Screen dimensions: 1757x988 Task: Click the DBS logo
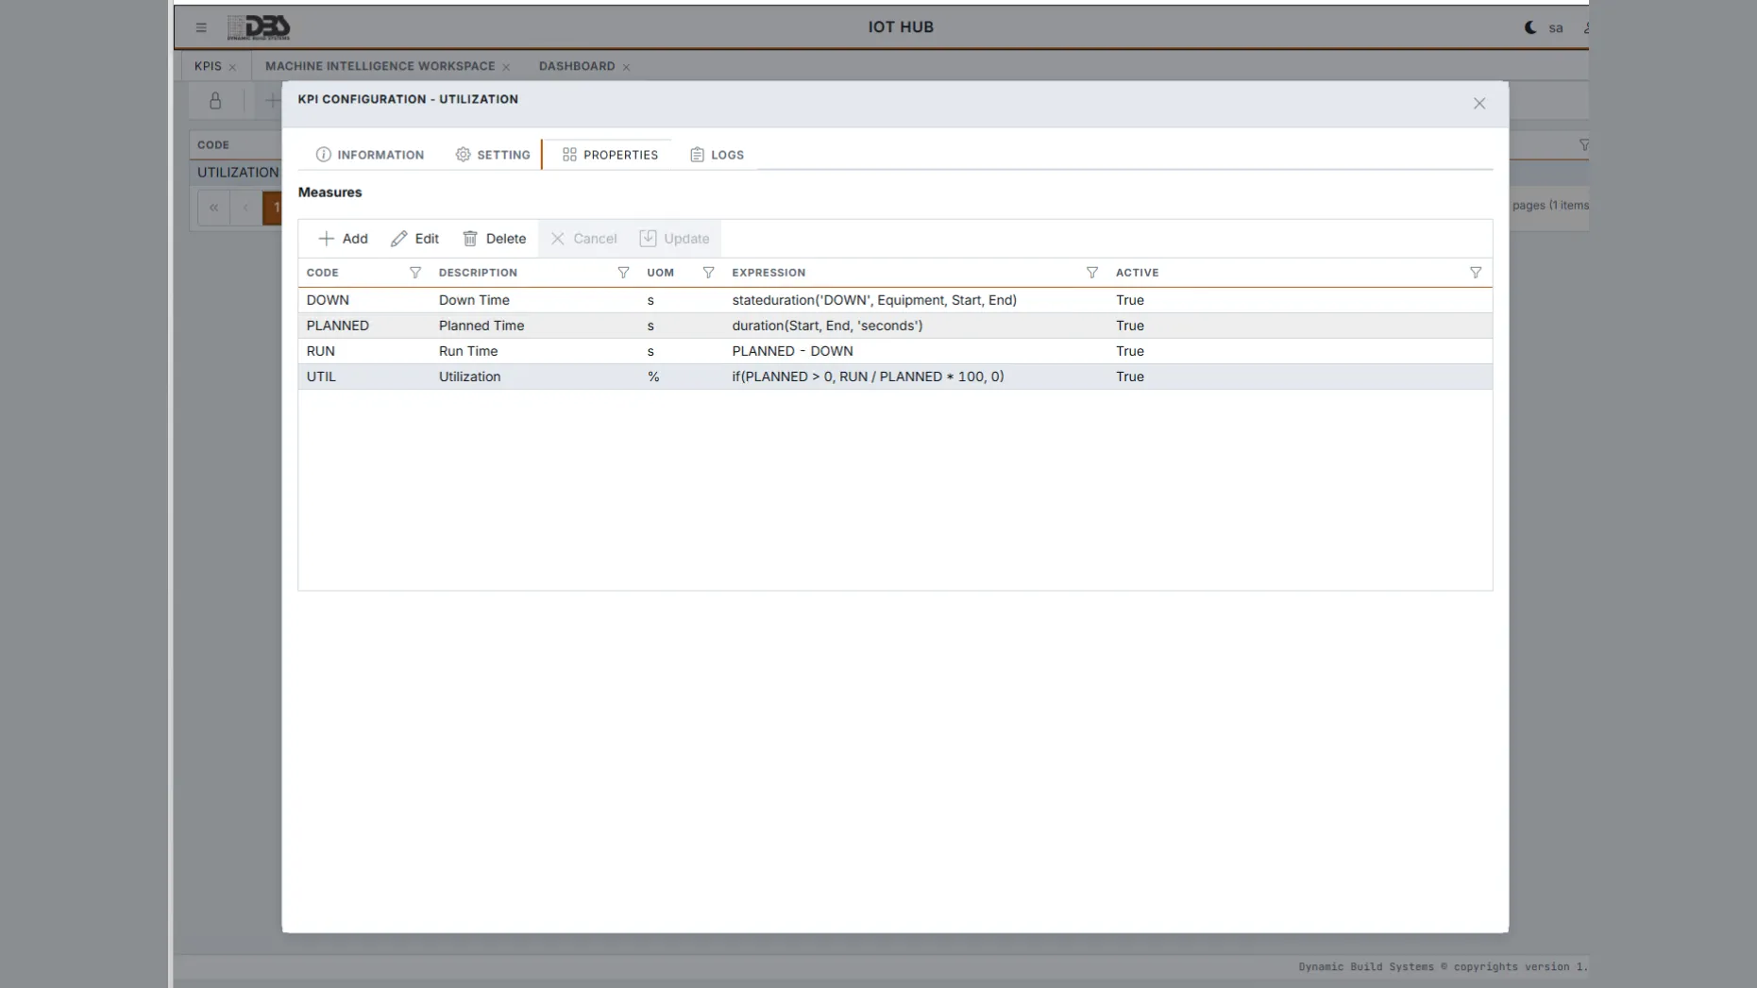click(259, 27)
